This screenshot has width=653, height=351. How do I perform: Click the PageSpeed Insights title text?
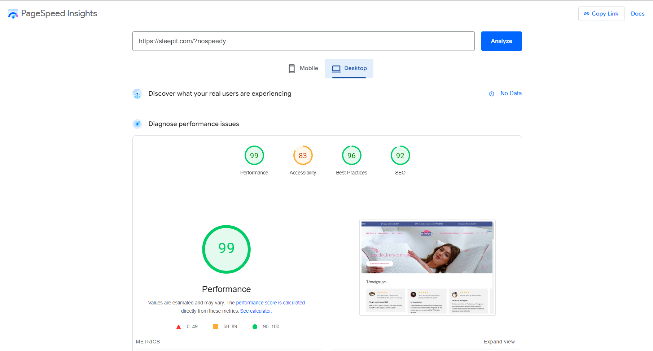(59, 13)
